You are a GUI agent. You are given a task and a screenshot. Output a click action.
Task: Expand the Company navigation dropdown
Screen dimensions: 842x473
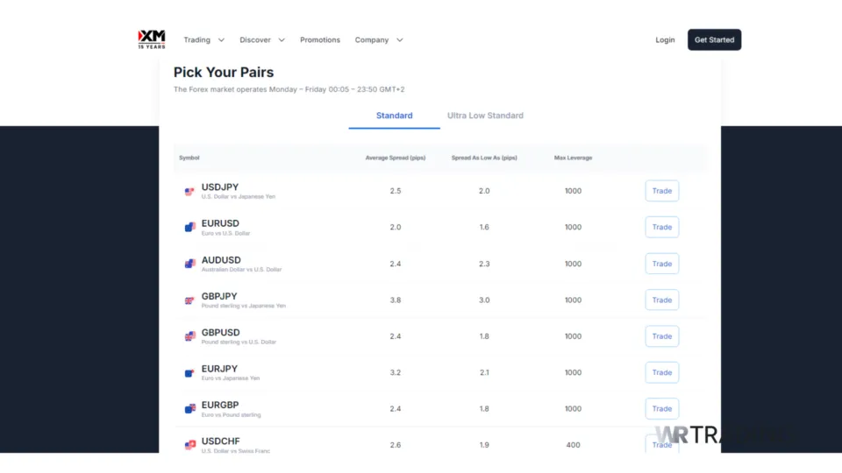pos(378,40)
